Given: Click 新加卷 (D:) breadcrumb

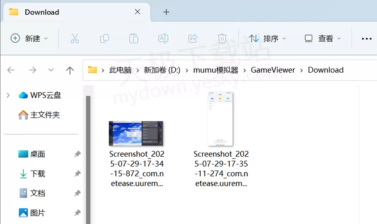Looking at the screenshot, I should 162,70.
